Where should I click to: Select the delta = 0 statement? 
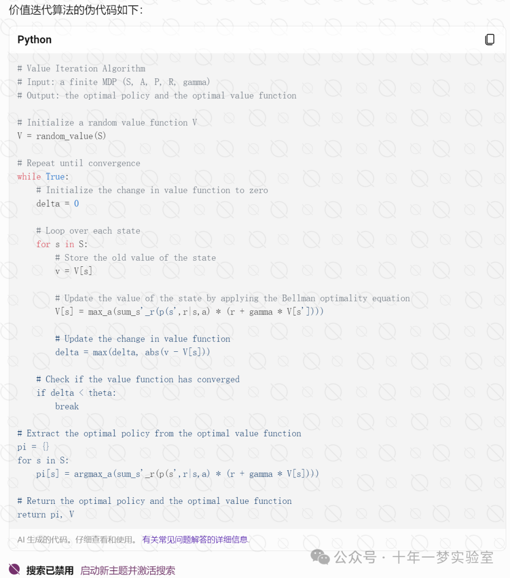(x=57, y=204)
